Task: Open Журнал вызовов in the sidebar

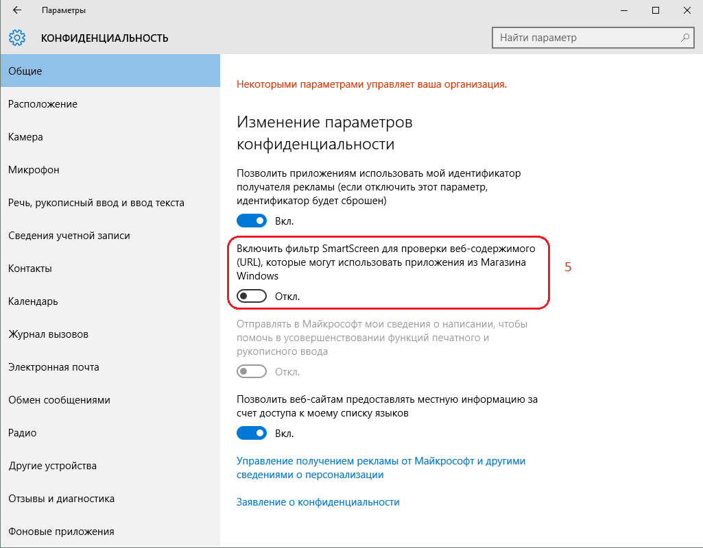Action: coord(48,334)
